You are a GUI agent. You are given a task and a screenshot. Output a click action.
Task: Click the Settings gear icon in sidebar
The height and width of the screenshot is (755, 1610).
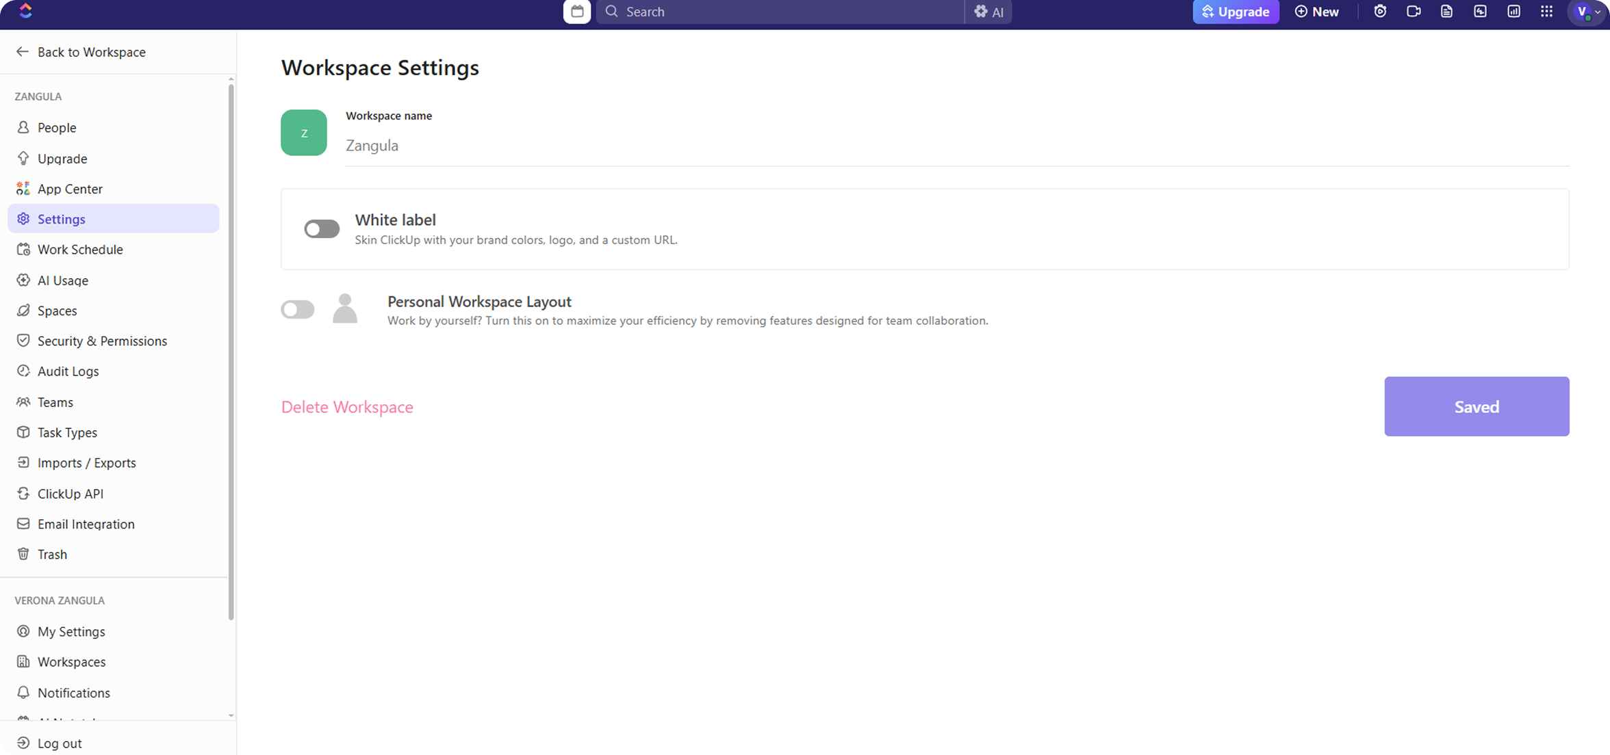pos(23,219)
